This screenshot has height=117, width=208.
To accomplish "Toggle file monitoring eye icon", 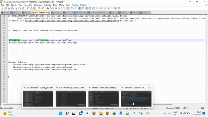I will [x=100, y=8].
